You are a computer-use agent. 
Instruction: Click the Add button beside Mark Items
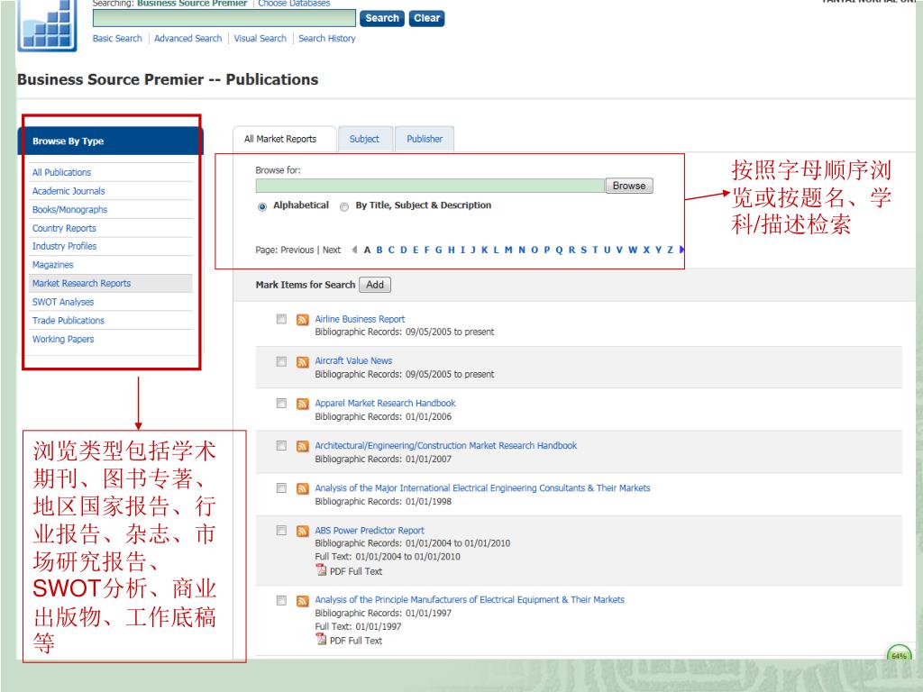[x=375, y=285]
